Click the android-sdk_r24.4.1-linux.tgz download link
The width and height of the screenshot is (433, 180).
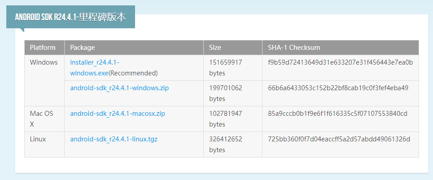click(114, 139)
